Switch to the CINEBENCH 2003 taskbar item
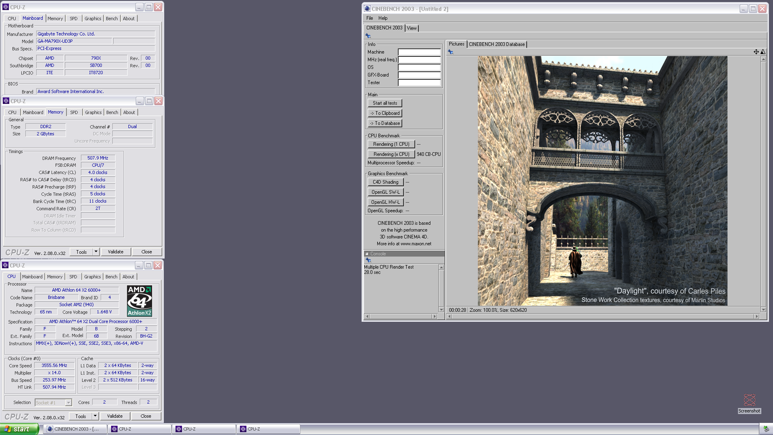773x435 pixels. (75, 429)
